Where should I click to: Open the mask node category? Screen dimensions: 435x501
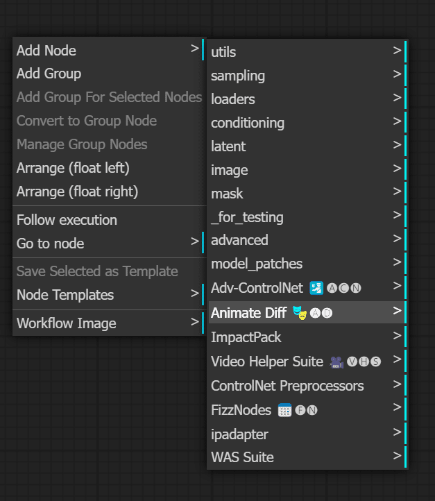(x=307, y=194)
